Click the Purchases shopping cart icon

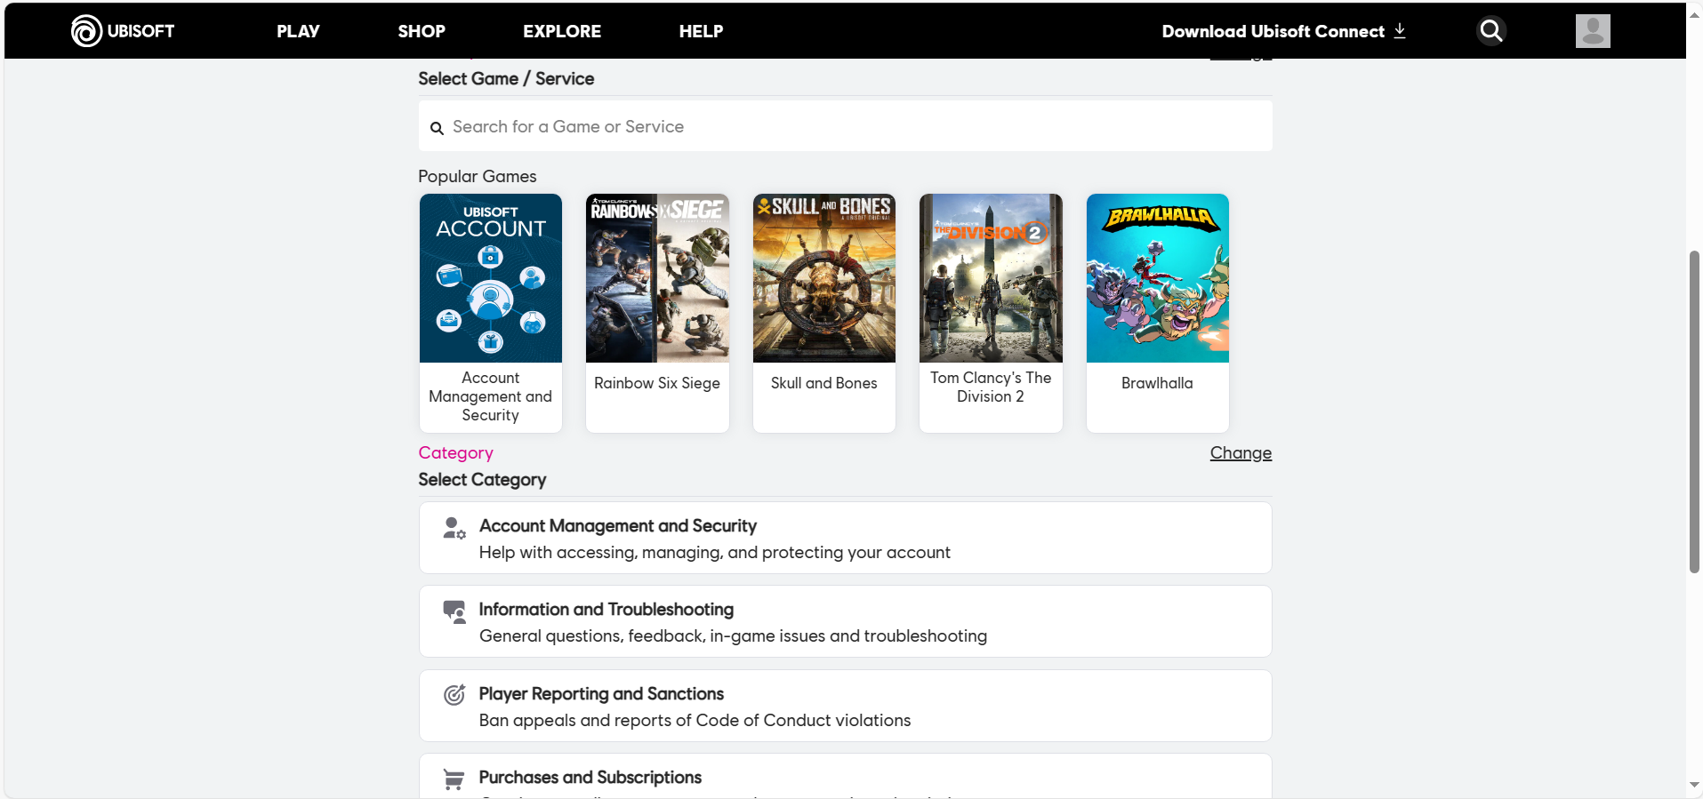coord(454,779)
